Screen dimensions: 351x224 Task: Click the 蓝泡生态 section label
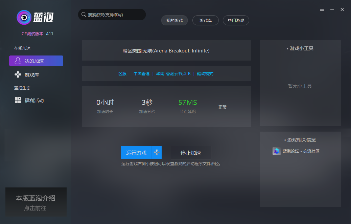coord(22,88)
